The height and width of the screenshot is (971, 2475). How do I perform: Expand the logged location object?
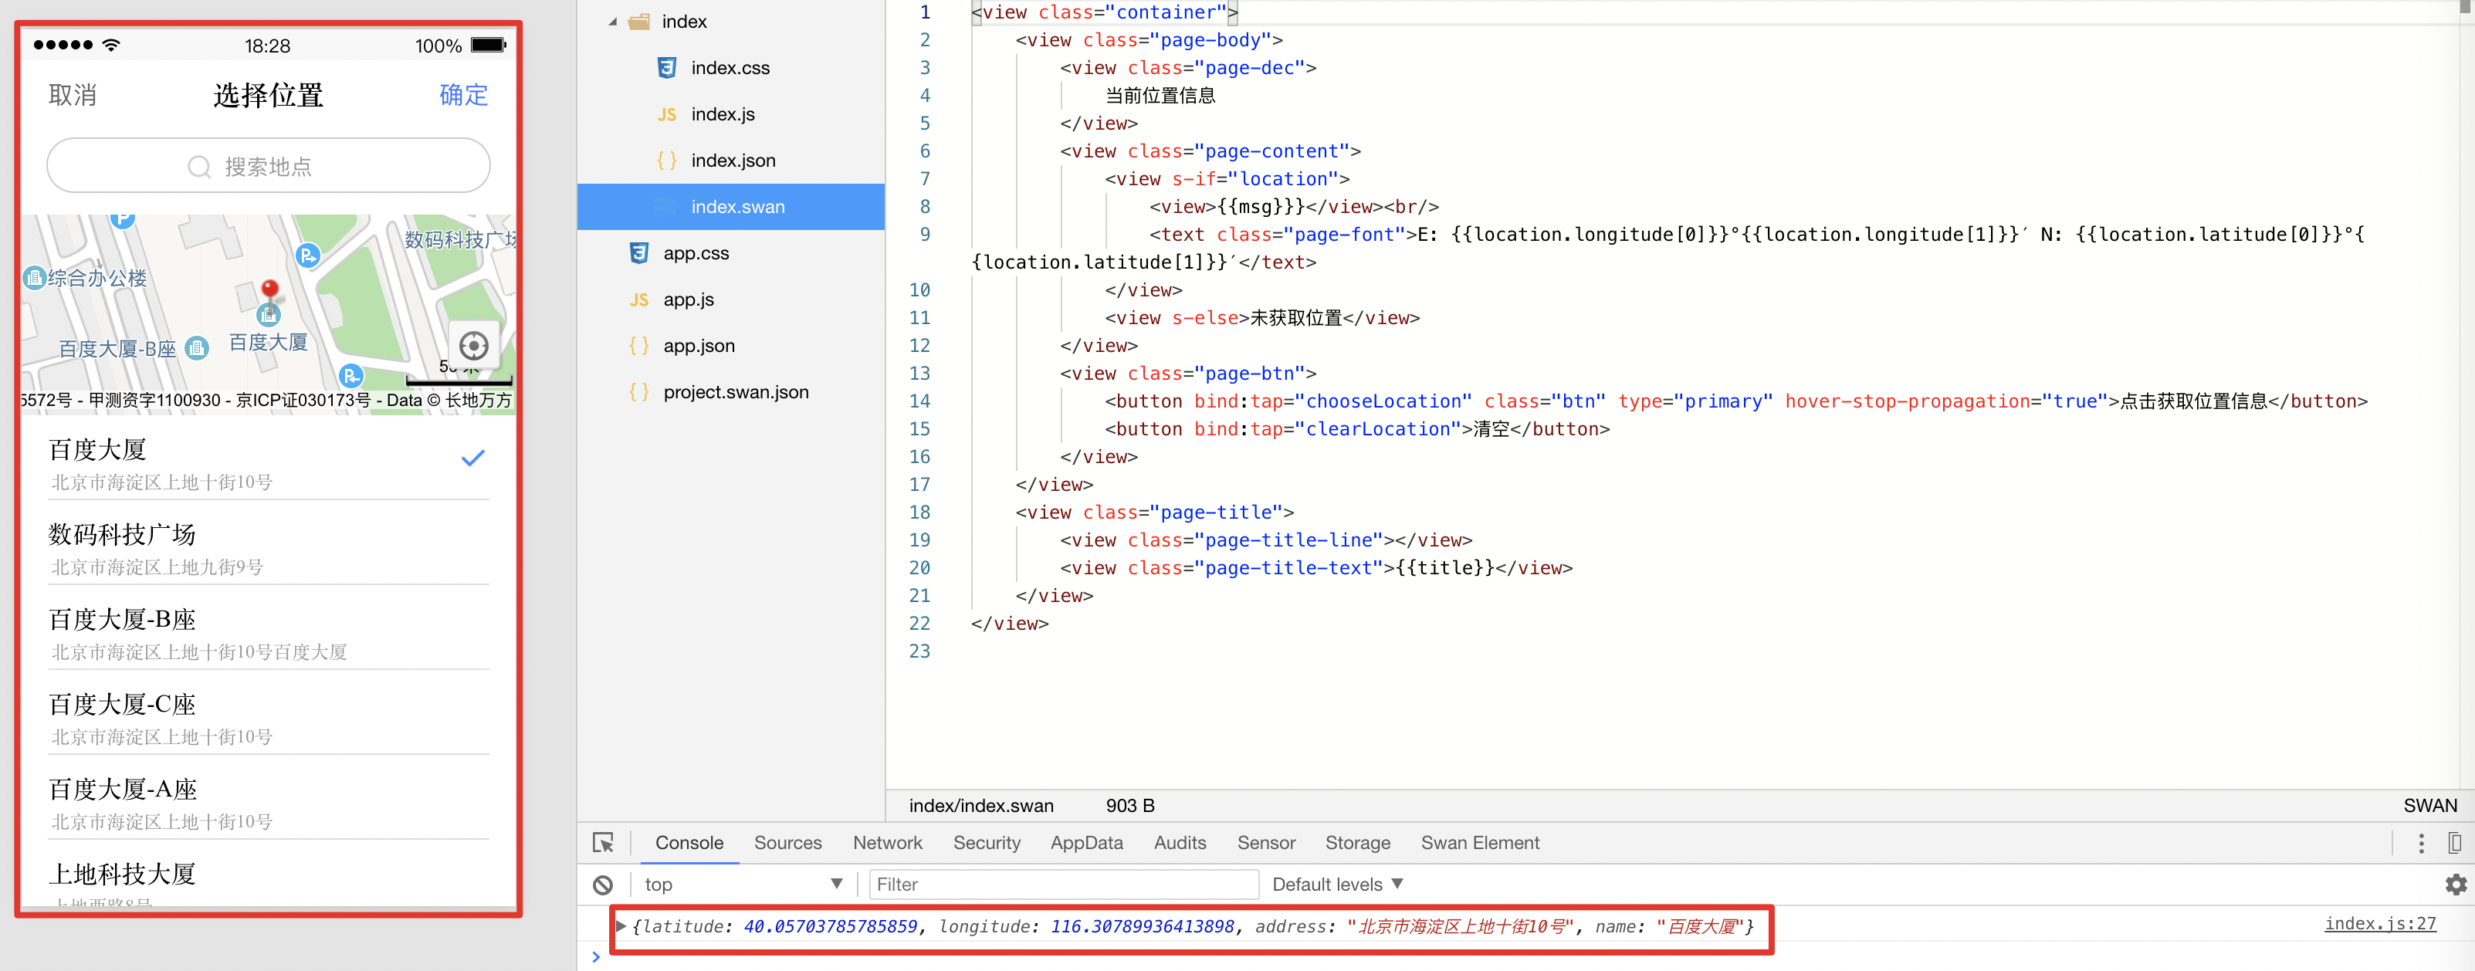[621, 926]
